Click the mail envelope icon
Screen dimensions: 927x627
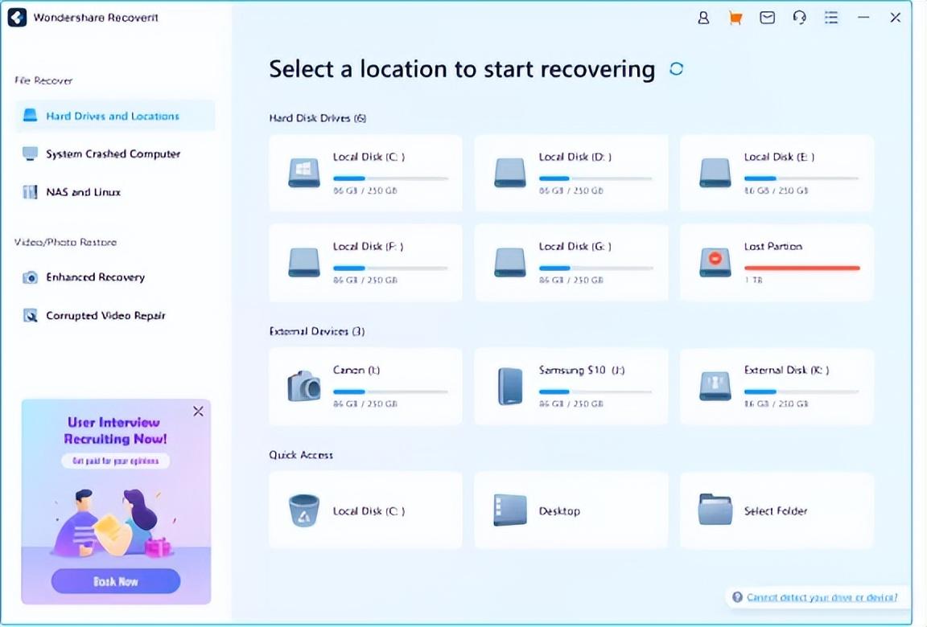click(767, 18)
